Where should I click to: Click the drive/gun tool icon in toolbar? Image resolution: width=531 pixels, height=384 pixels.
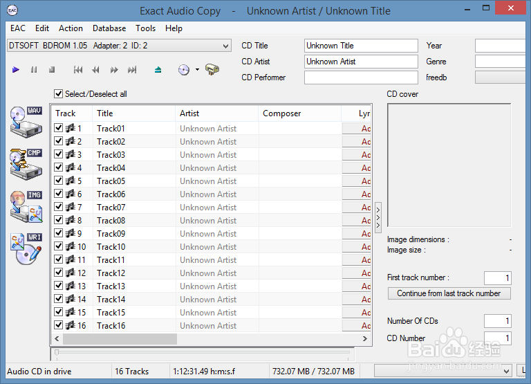[212, 69]
